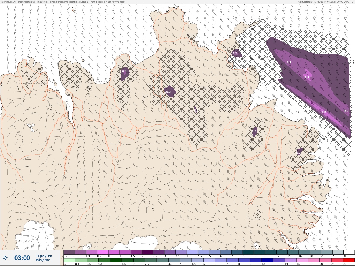This screenshot has width=355, height=266.
Task: Click bottom-row legend value 0.1
Action: click(65, 264)
